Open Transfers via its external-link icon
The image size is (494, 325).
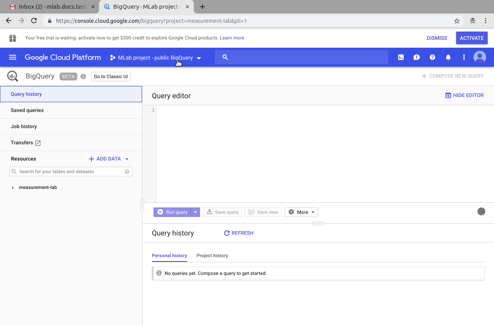point(38,143)
